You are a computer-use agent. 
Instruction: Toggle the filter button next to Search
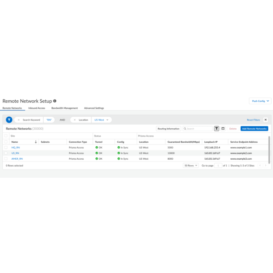(x=216, y=129)
